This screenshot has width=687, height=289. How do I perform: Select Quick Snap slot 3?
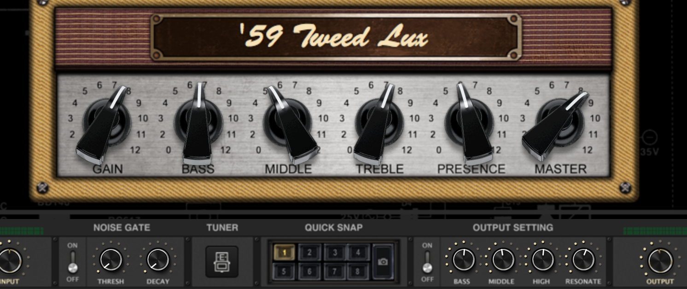[x=335, y=252]
